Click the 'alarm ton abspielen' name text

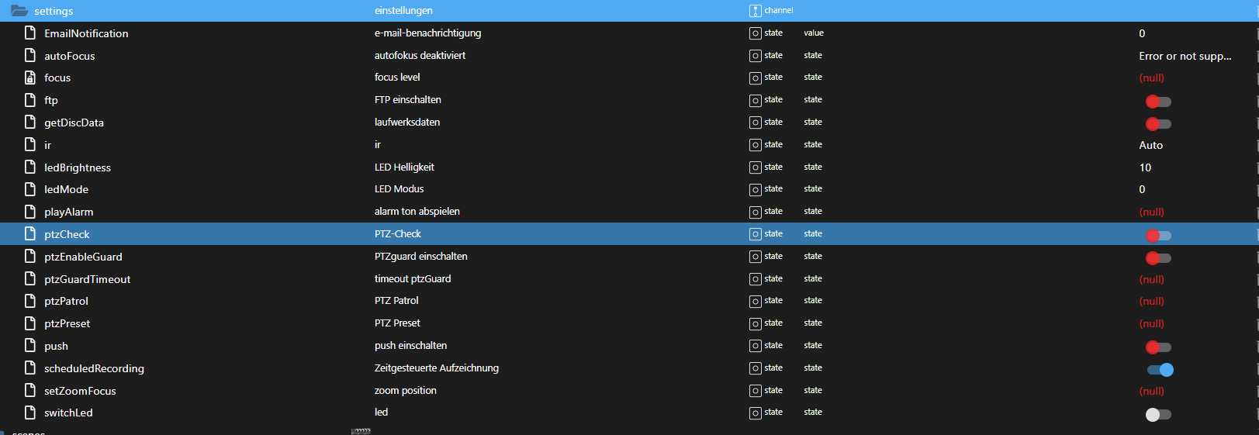pyautogui.click(x=417, y=212)
